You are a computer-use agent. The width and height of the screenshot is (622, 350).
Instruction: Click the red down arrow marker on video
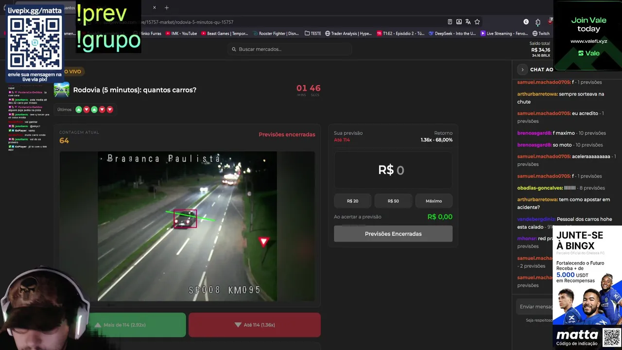coord(263,242)
